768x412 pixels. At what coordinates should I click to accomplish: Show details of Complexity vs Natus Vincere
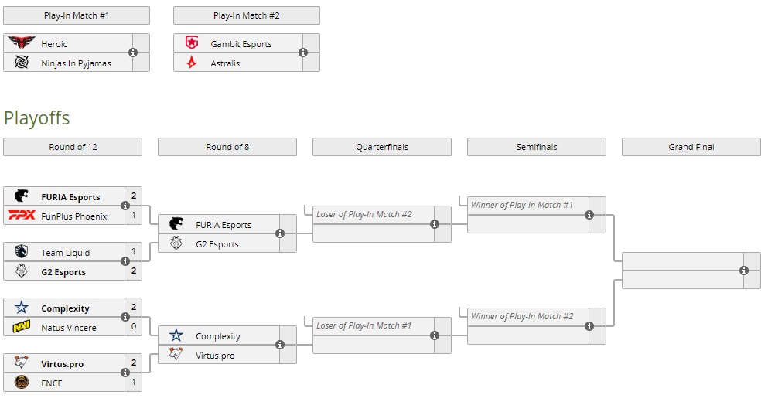point(125,317)
